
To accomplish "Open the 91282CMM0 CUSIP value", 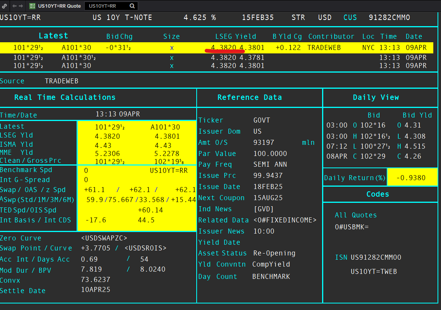I will tap(389, 17).
